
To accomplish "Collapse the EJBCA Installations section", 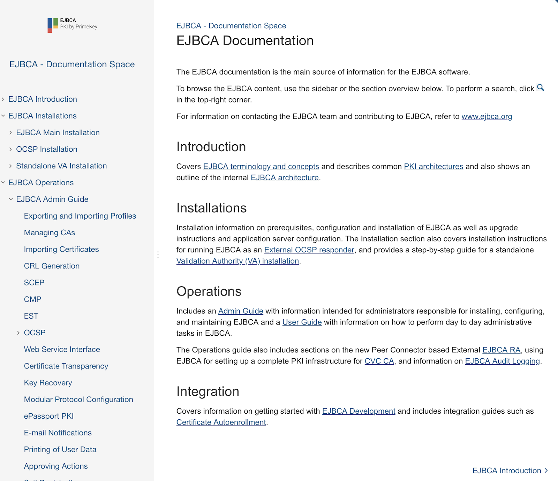I will (x=3, y=115).
